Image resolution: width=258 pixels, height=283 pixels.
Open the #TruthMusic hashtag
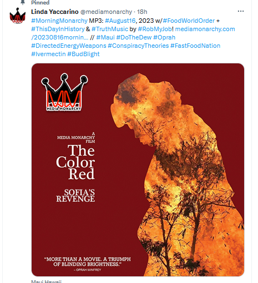(110, 29)
